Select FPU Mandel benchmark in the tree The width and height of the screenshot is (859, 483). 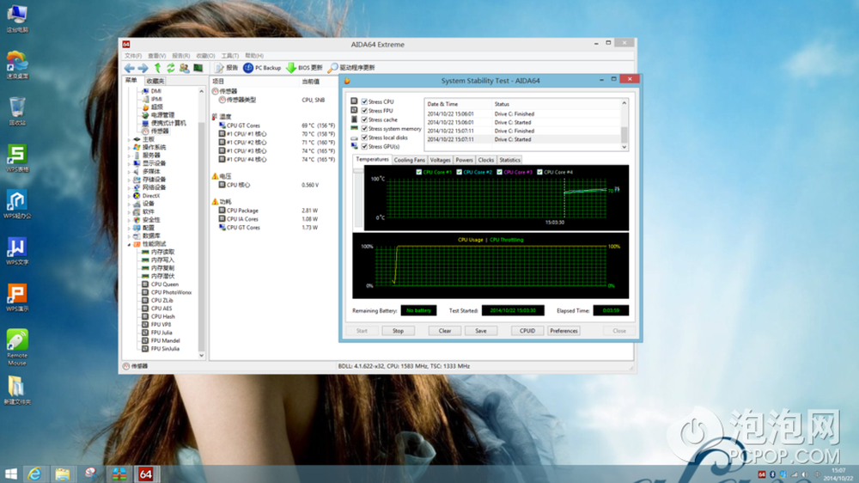click(161, 340)
